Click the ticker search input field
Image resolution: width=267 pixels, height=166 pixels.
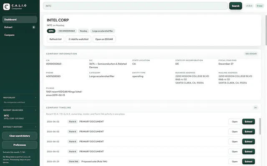click(135, 6)
